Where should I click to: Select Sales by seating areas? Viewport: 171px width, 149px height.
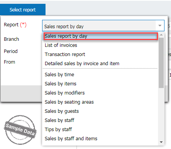tap(100, 102)
